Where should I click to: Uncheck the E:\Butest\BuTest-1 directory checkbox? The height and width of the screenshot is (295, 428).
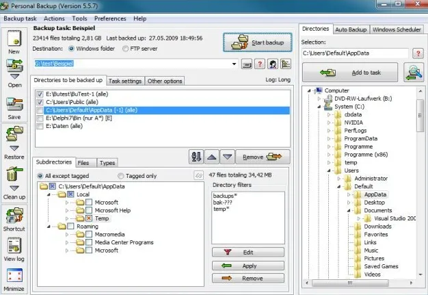[x=40, y=94]
